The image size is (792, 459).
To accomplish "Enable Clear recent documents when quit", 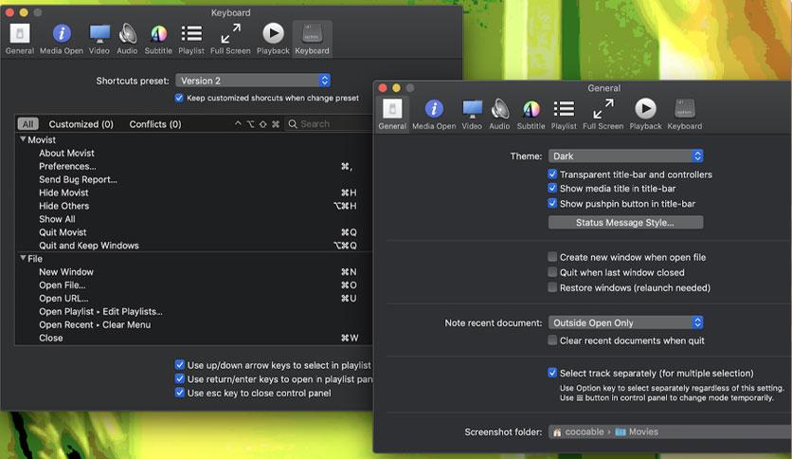I will (552, 340).
